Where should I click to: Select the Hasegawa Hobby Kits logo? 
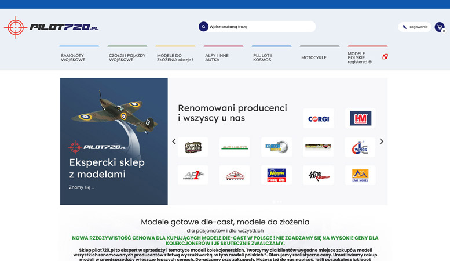tap(276, 175)
